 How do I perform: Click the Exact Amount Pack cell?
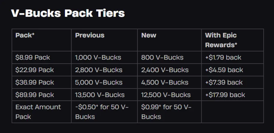tap(41, 112)
